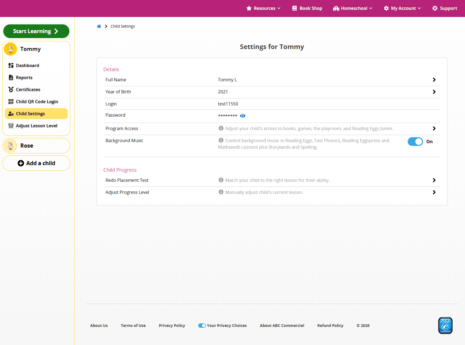This screenshot has height=345, width=465.
Task: Open the About Us footer link
Action: pyautogui.click(x=99, y=326)
